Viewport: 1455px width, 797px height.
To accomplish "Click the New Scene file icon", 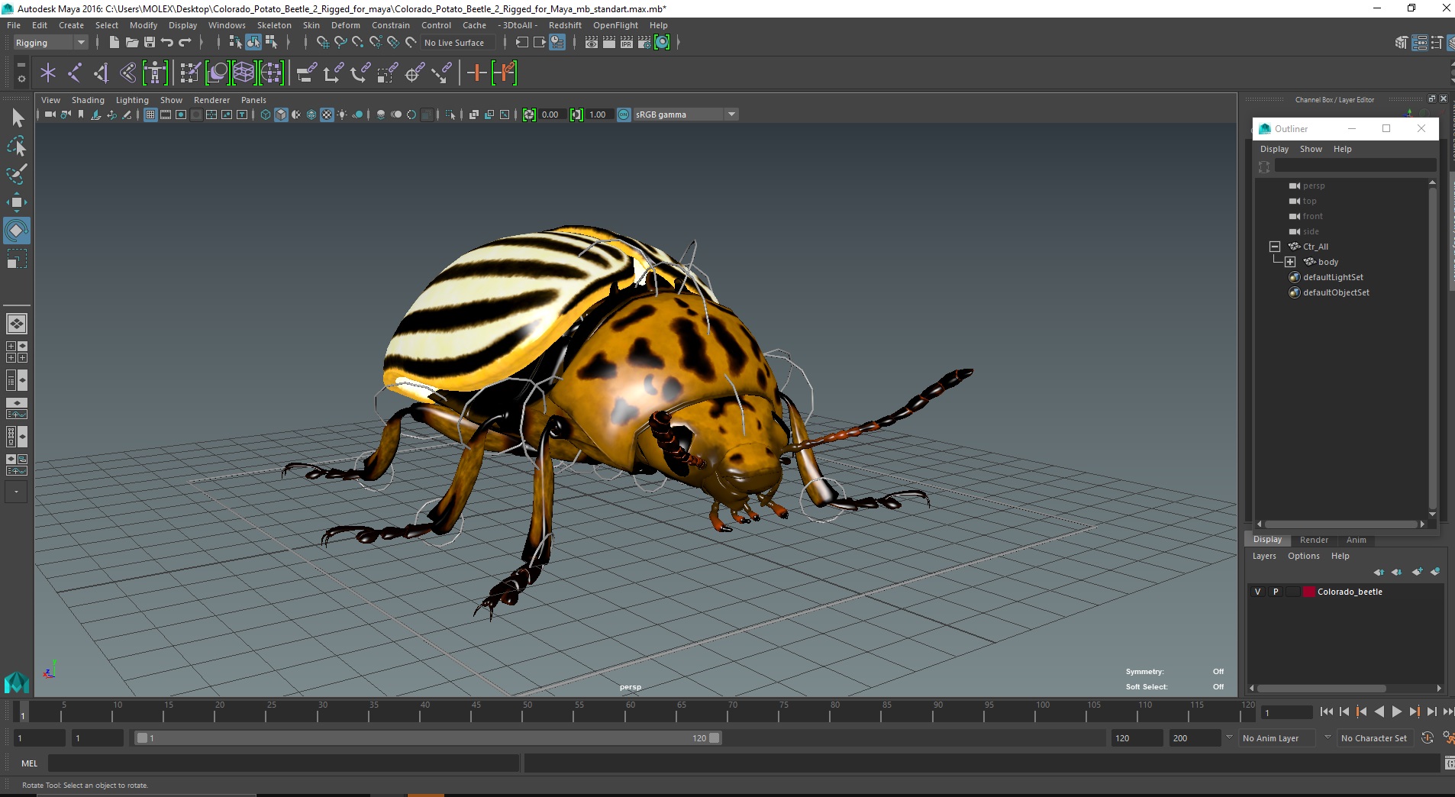I will 114,43.
